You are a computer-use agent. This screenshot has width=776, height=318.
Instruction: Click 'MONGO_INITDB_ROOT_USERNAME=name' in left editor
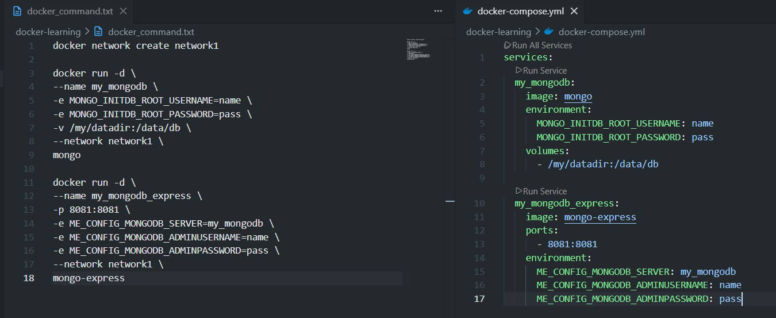pyautogui.click(x=155, y=100)
